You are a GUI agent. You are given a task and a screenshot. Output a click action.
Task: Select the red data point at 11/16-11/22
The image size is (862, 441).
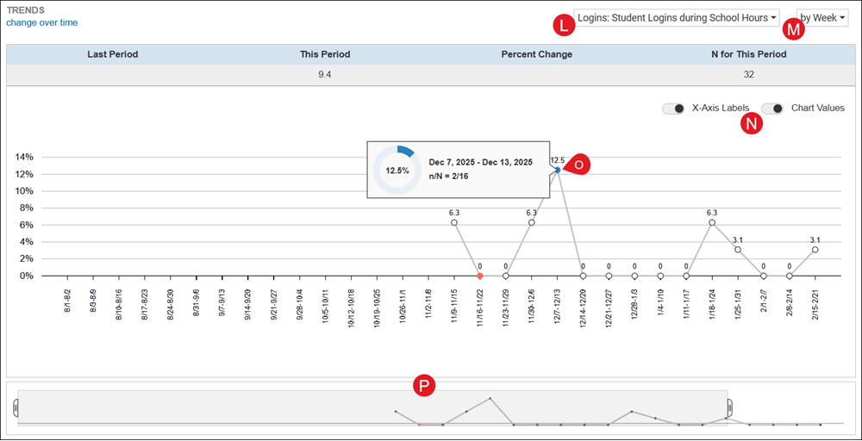(480, 276)
